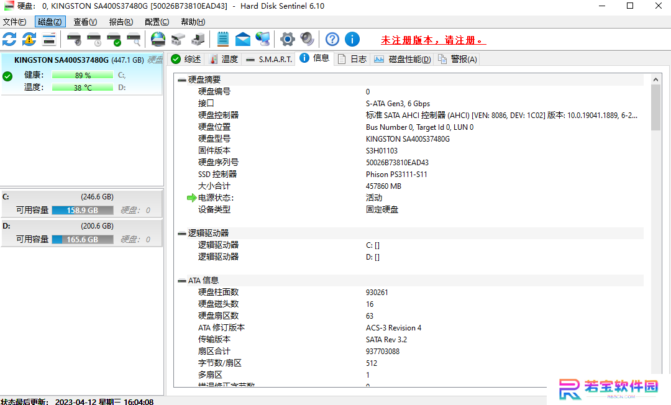
Task: Click the blue info circle toolbar icon
Action: pos(352,39)
